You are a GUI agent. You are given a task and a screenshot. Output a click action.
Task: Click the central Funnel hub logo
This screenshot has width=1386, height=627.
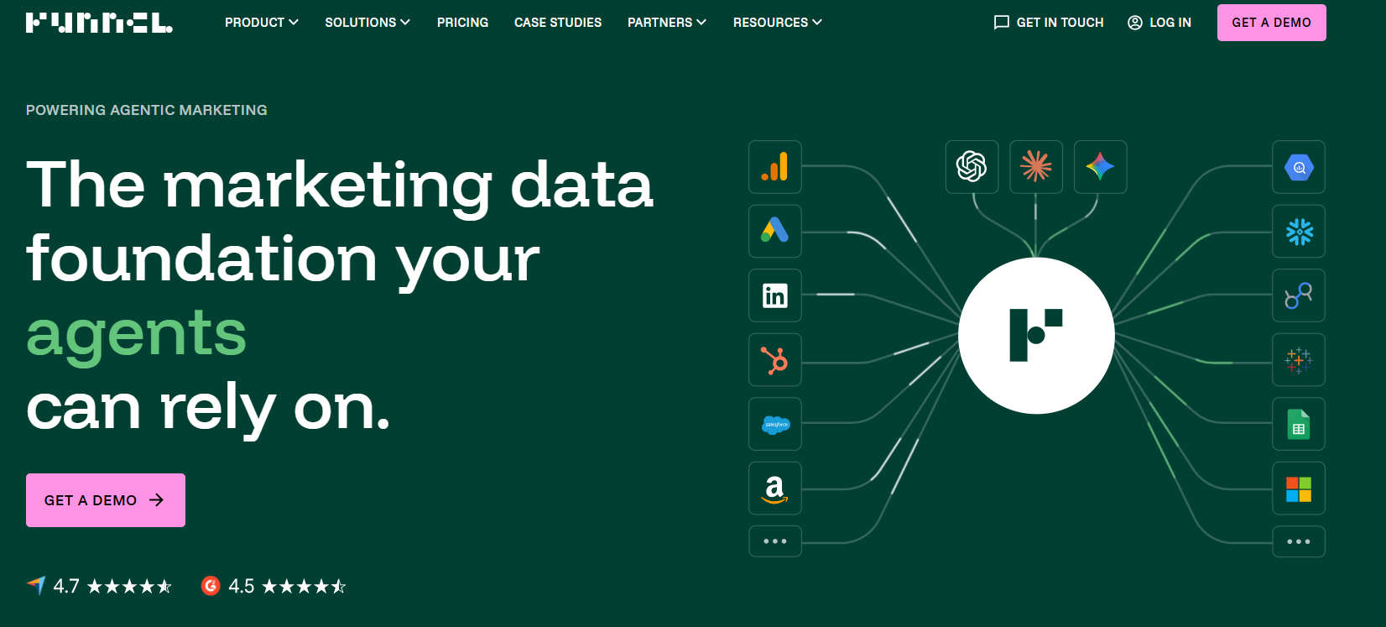click(1036, 336)
